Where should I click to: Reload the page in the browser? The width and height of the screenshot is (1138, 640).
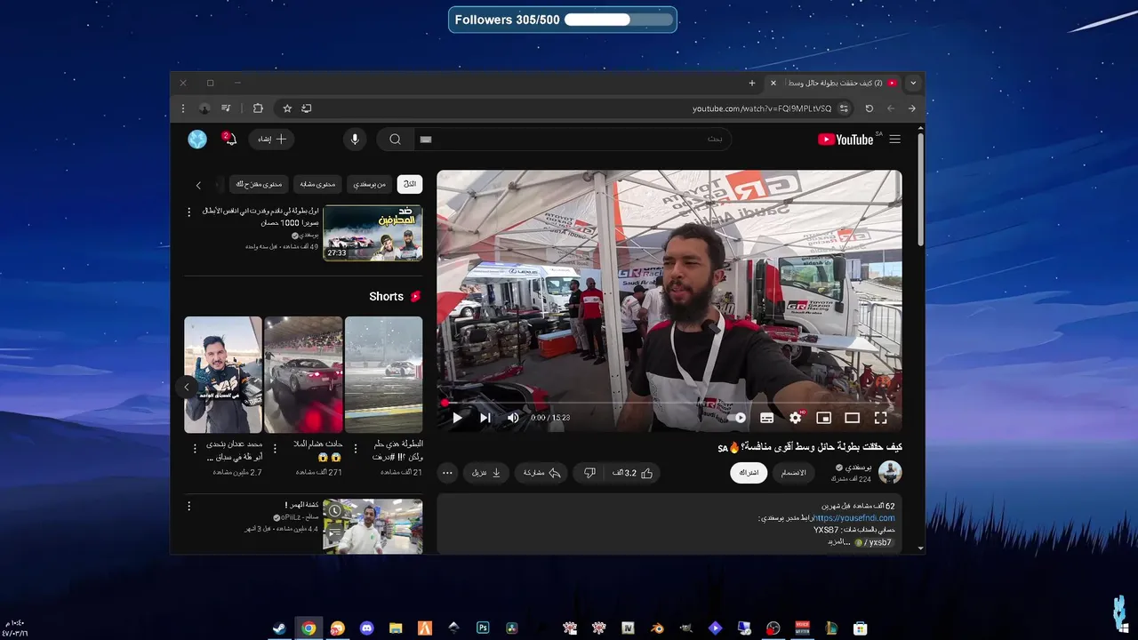(870, 108)
